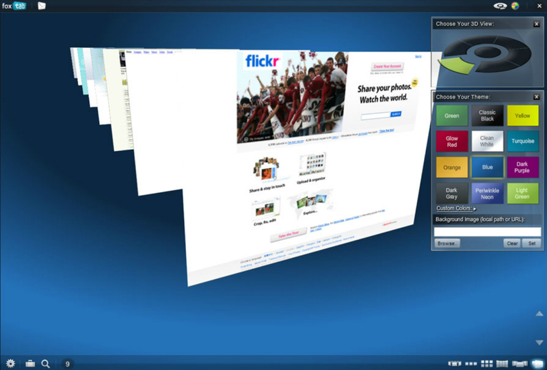Click the envelope icon beside the FoxTab logo
This screenshot has width=547, height=370.
click(x=42, y=5)
